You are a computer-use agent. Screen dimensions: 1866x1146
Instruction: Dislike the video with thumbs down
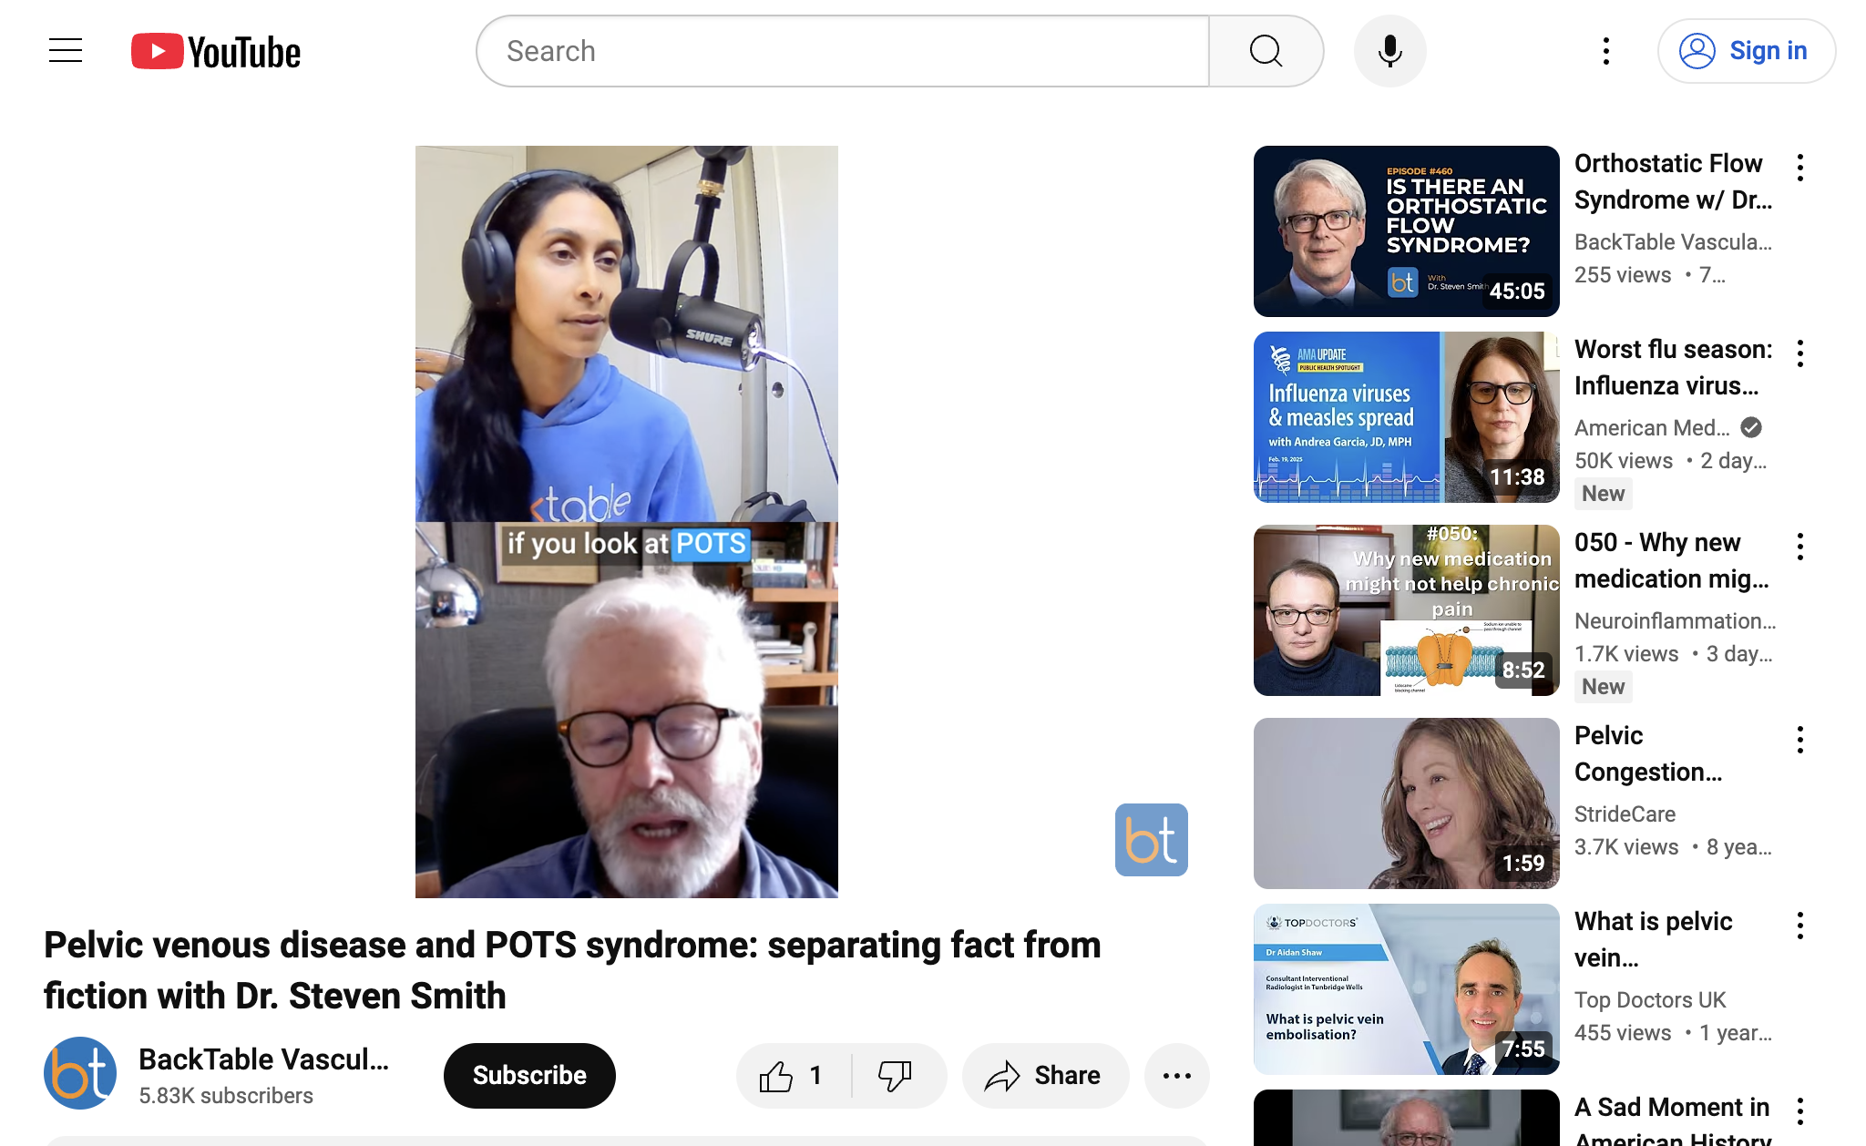tap(897, 1076)
